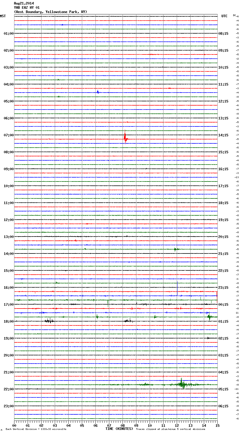Select the 20:00 MST row label
Viewport: 240px width, 433px height.
[x=8, y=355]
